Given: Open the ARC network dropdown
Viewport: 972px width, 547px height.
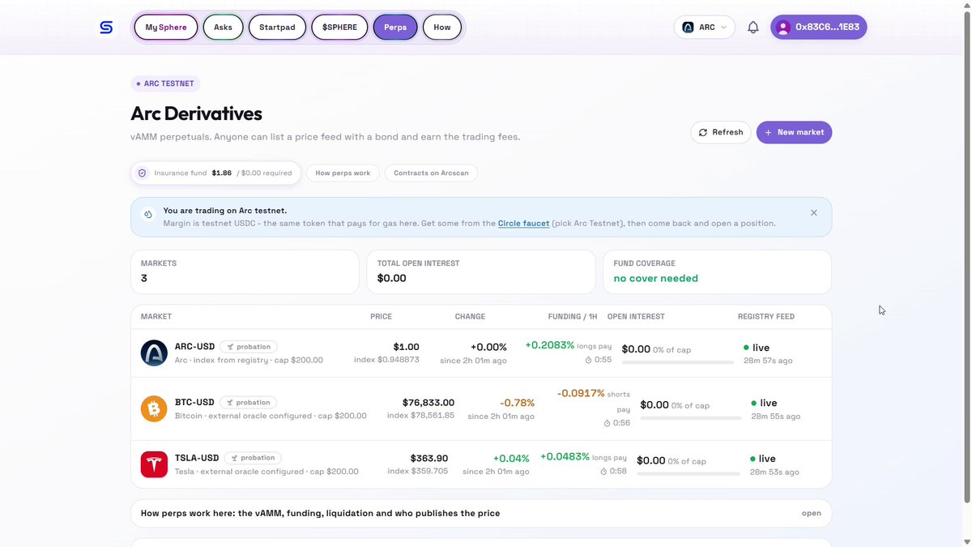Looking at the screenshot, I should pos(705,28).
